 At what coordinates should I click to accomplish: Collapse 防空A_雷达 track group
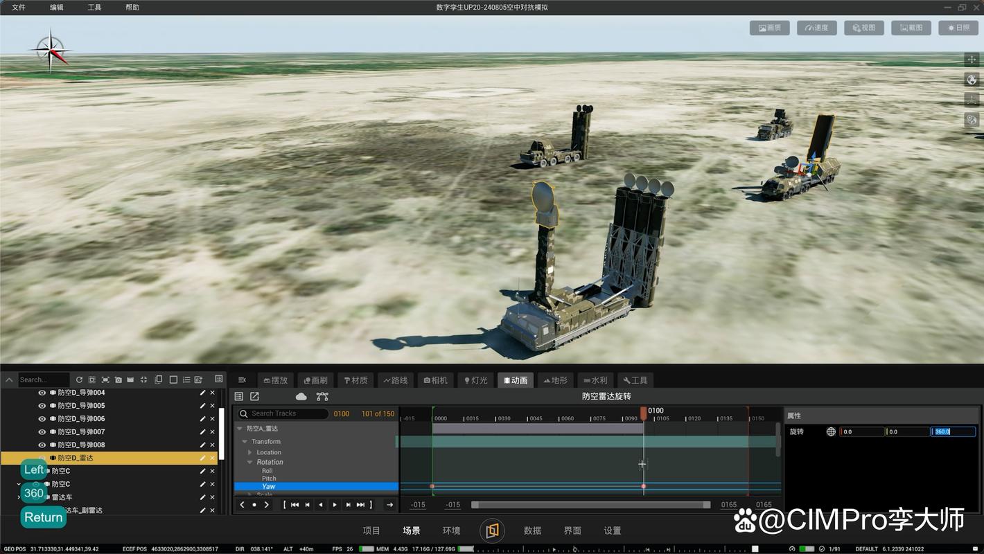point(240,429)
